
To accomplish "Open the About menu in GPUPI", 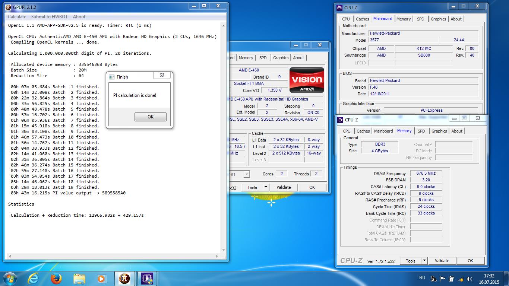I will 79,17.
